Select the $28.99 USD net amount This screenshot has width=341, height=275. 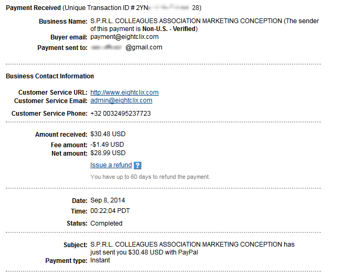click(108, 153)
